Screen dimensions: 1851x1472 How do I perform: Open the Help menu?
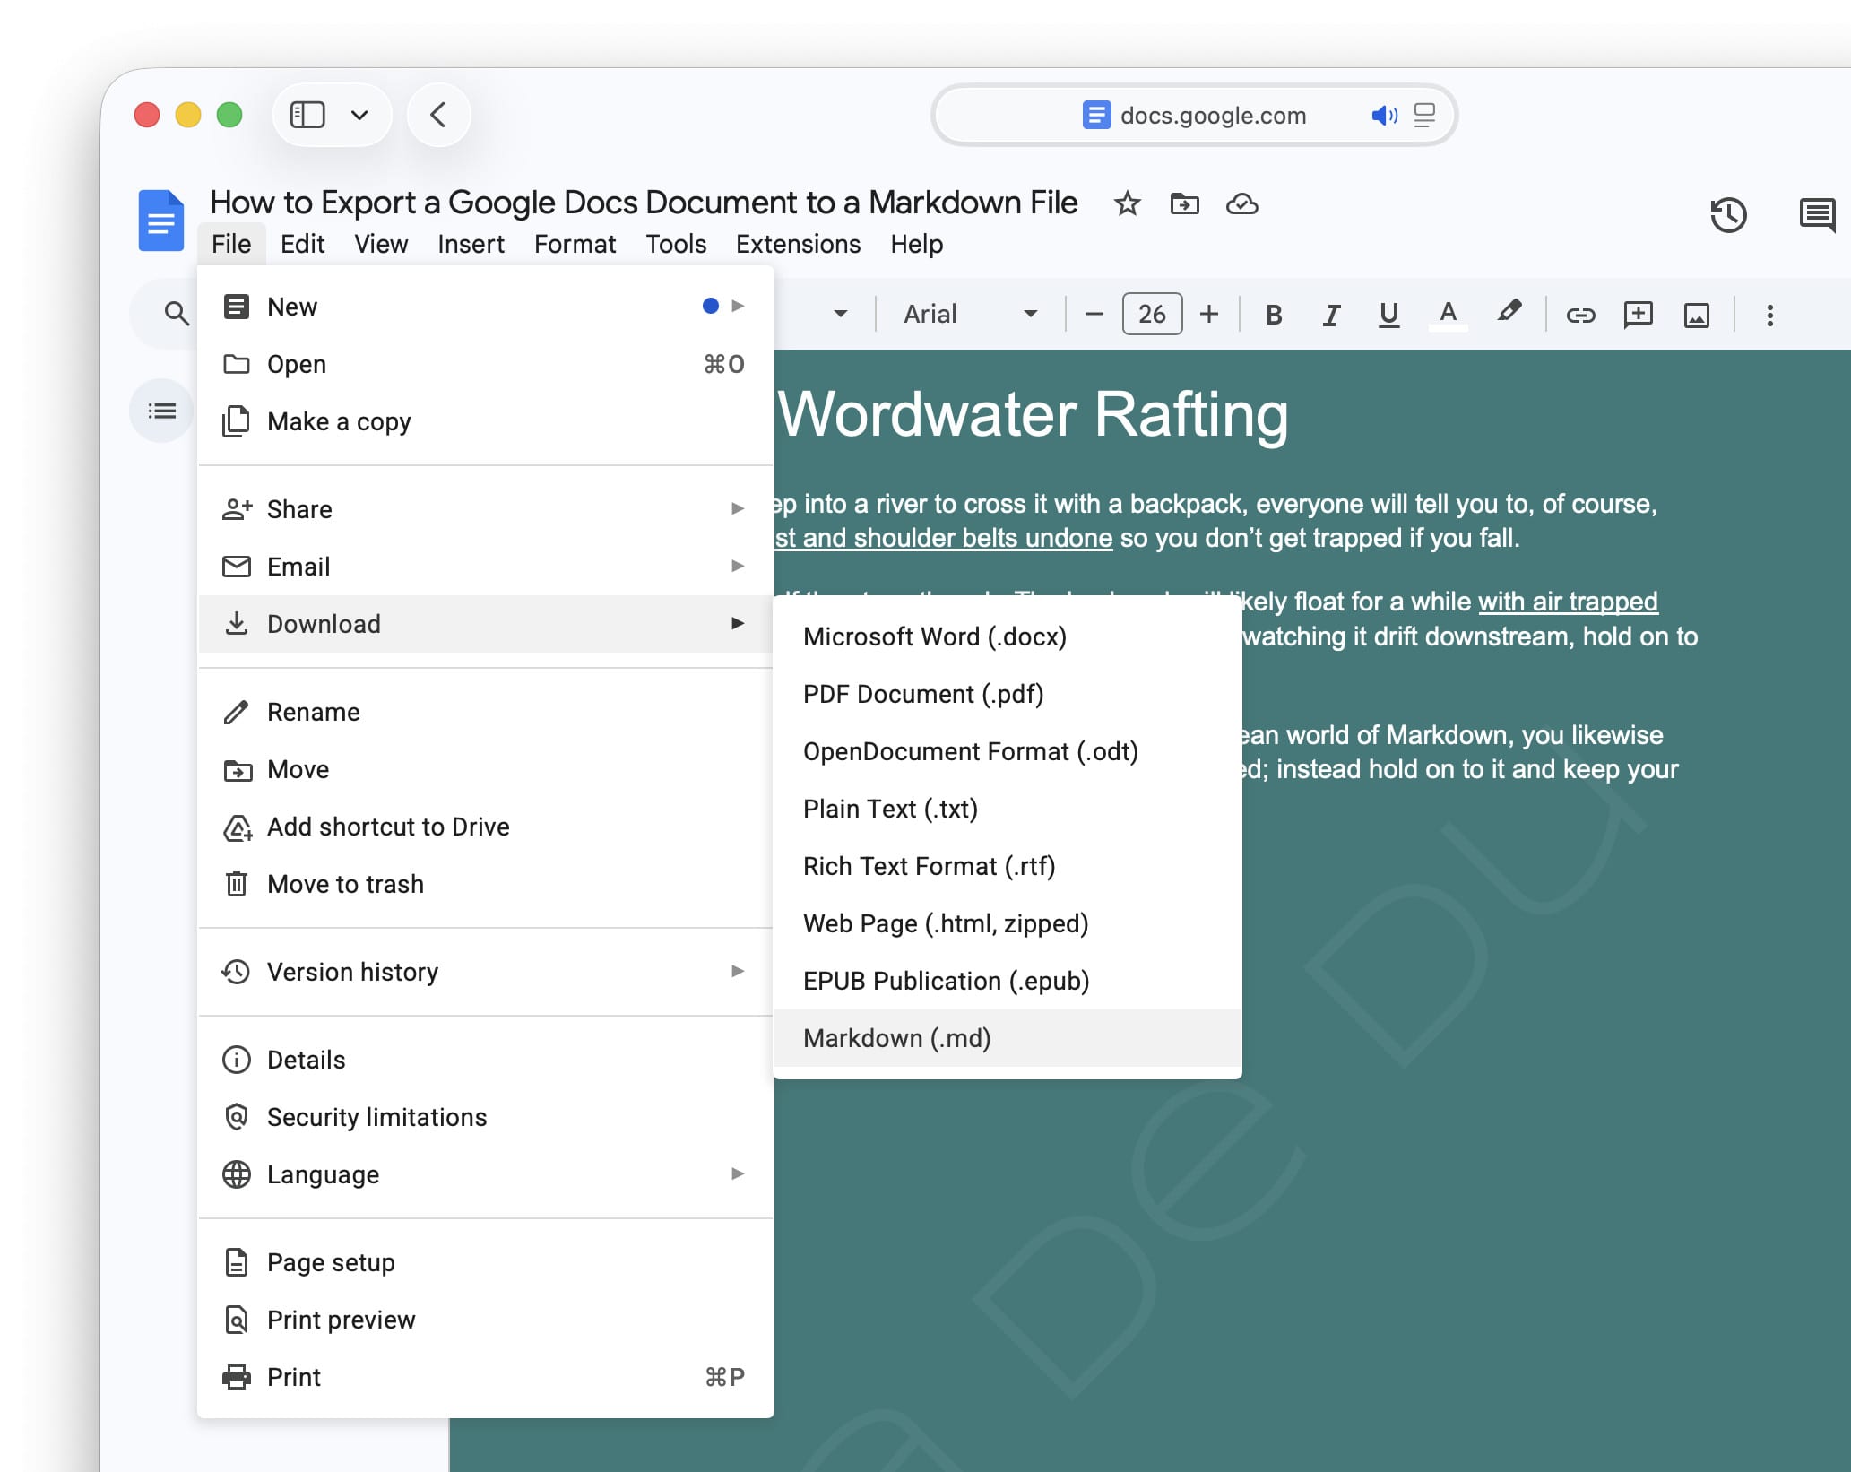[916, 244]
